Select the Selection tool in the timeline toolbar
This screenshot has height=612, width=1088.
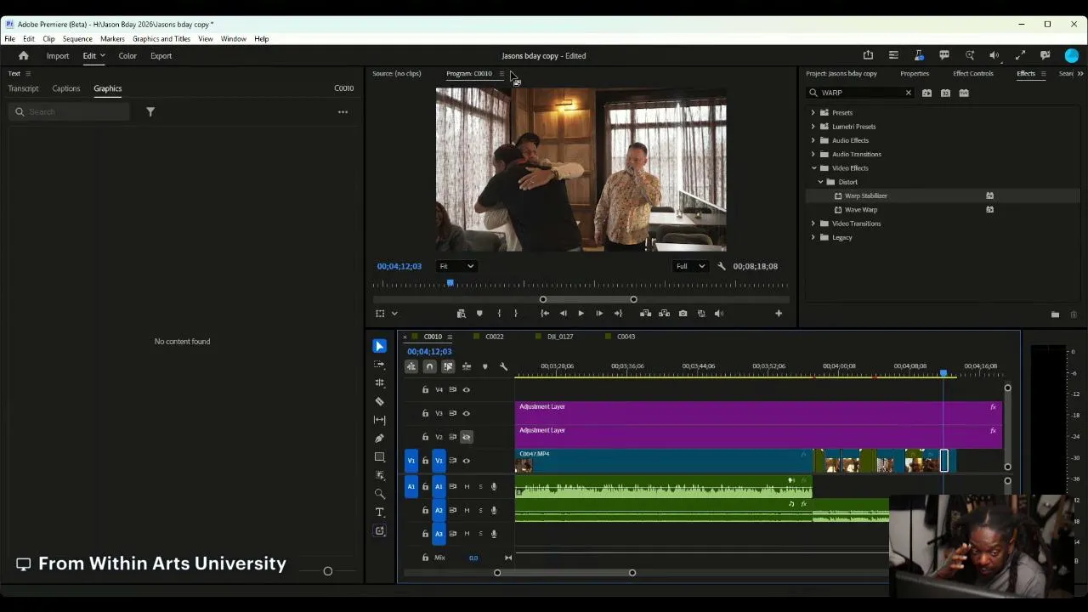tap(380, 346)
